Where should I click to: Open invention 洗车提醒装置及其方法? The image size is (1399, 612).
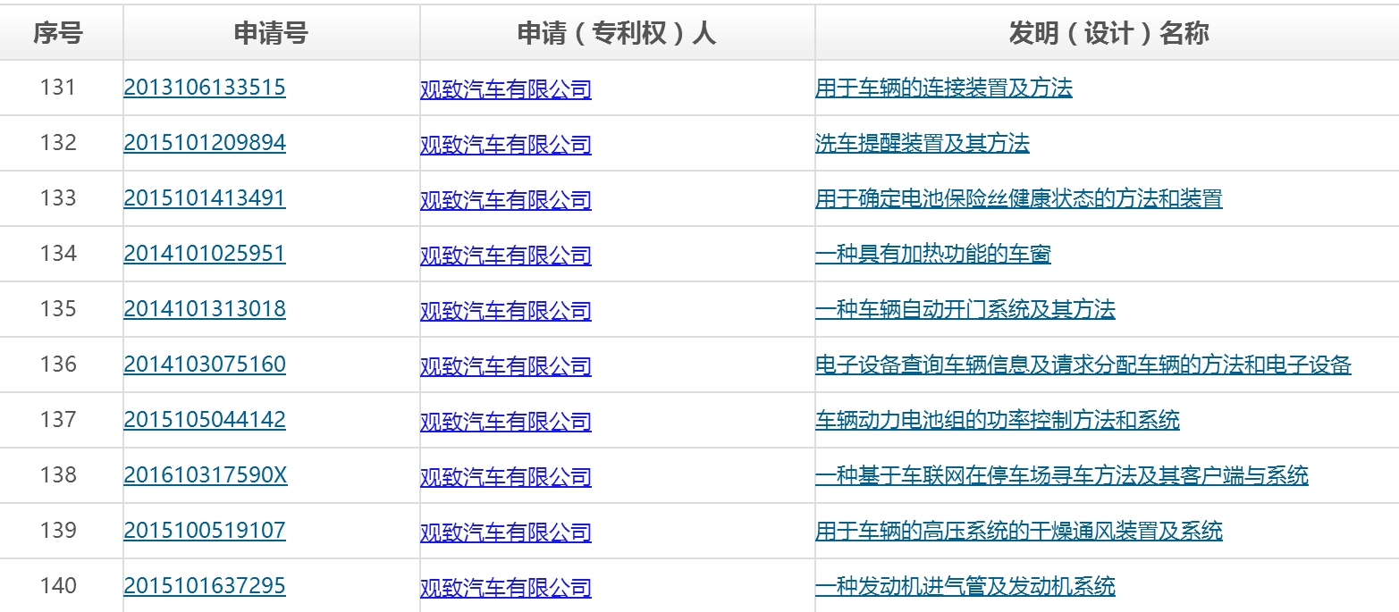tap(923, 143)
